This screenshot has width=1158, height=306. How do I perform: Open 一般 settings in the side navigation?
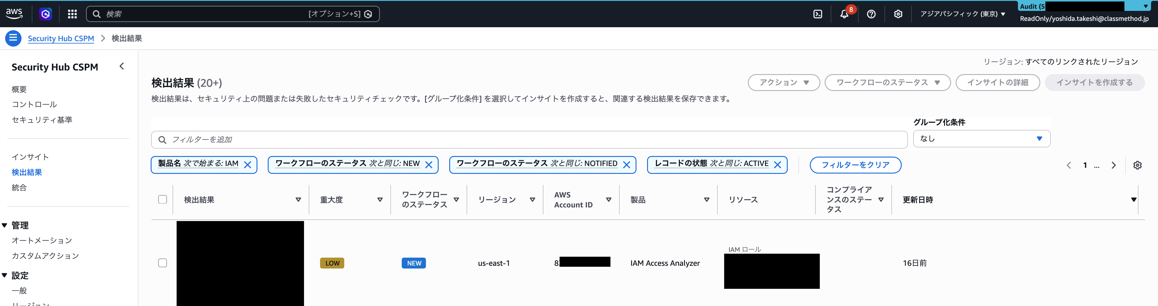(19, 291)
